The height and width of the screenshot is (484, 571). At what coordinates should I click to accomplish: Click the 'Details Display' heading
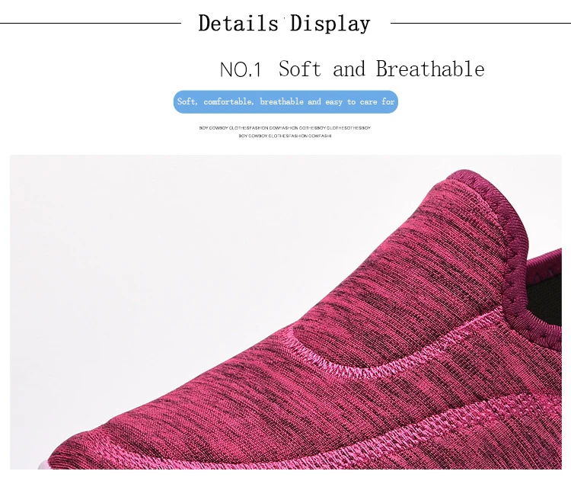285,24
